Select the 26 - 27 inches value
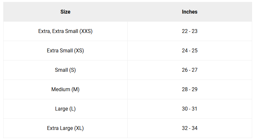This screenshot has width=256, height=139. (x=190, y=70)
